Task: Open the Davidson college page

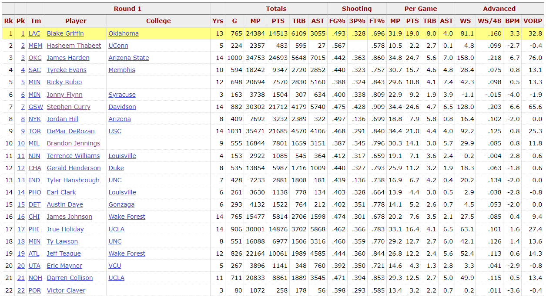Action: tap(122, 107)
